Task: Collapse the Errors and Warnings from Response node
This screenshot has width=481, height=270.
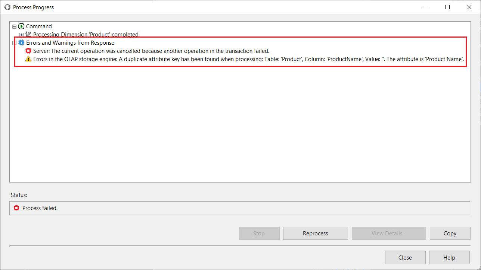Action: [15, 43]
